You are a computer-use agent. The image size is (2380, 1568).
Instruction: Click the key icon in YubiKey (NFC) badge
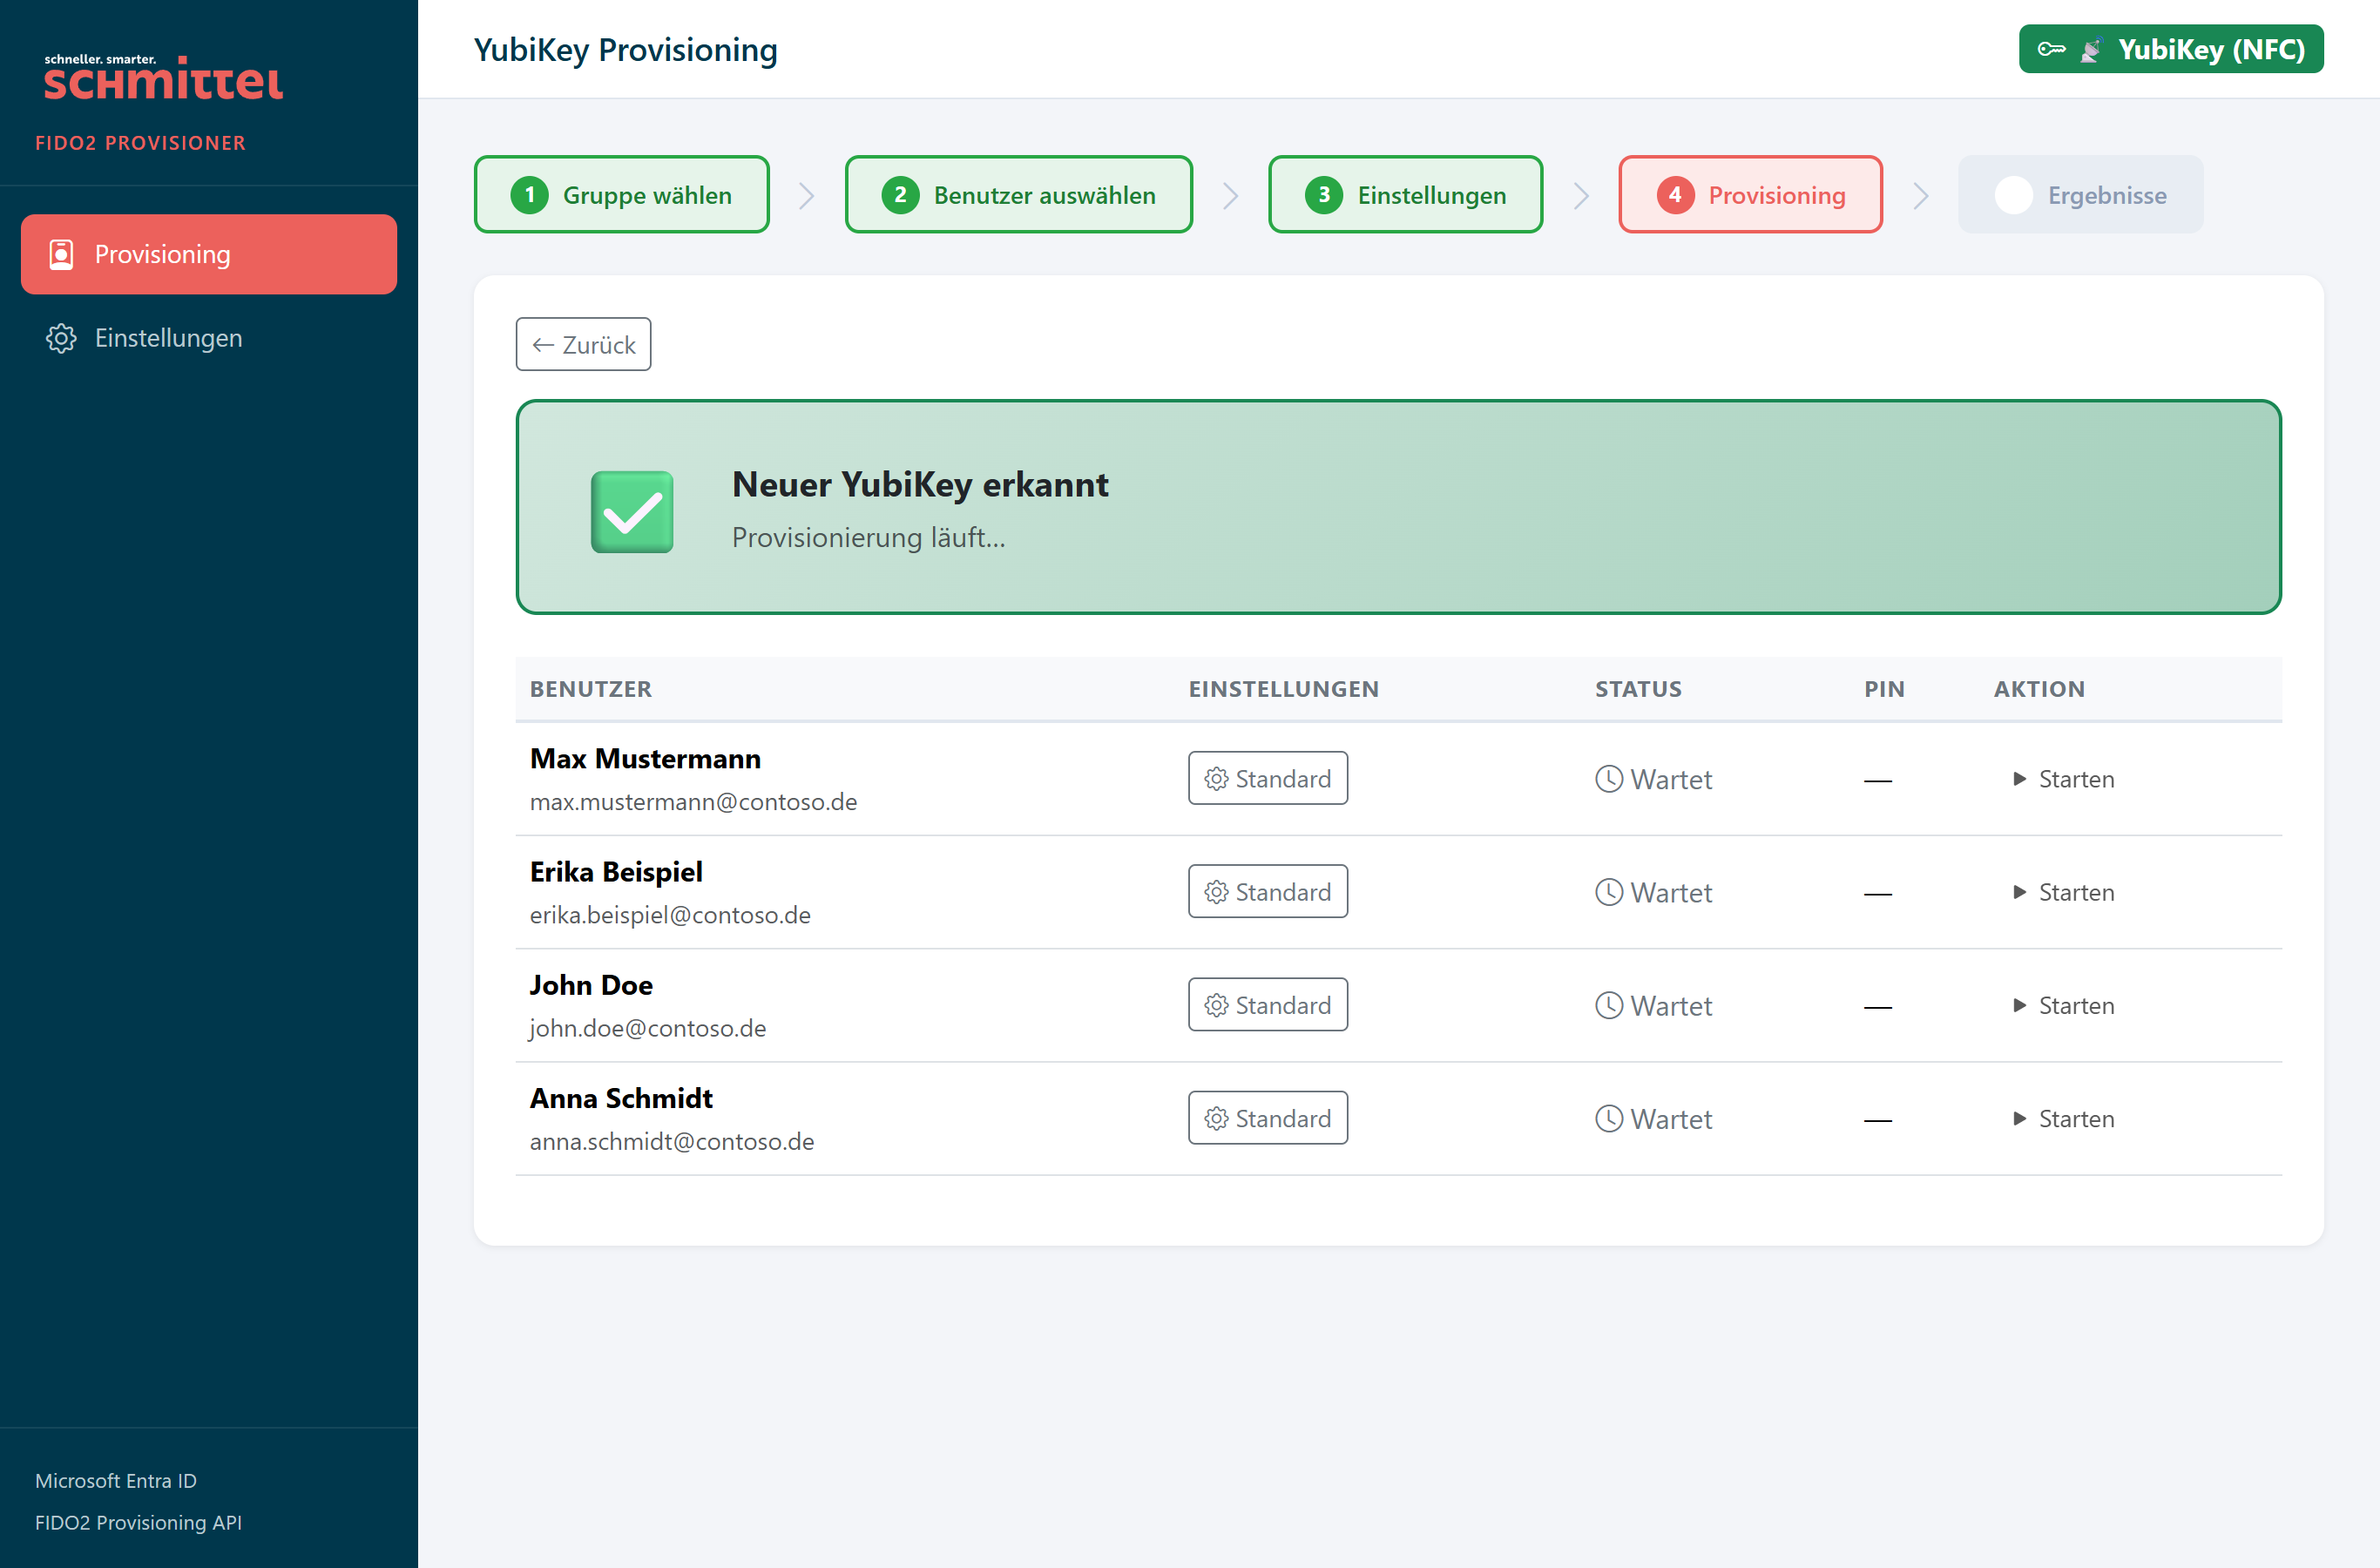click(2051, 49)
